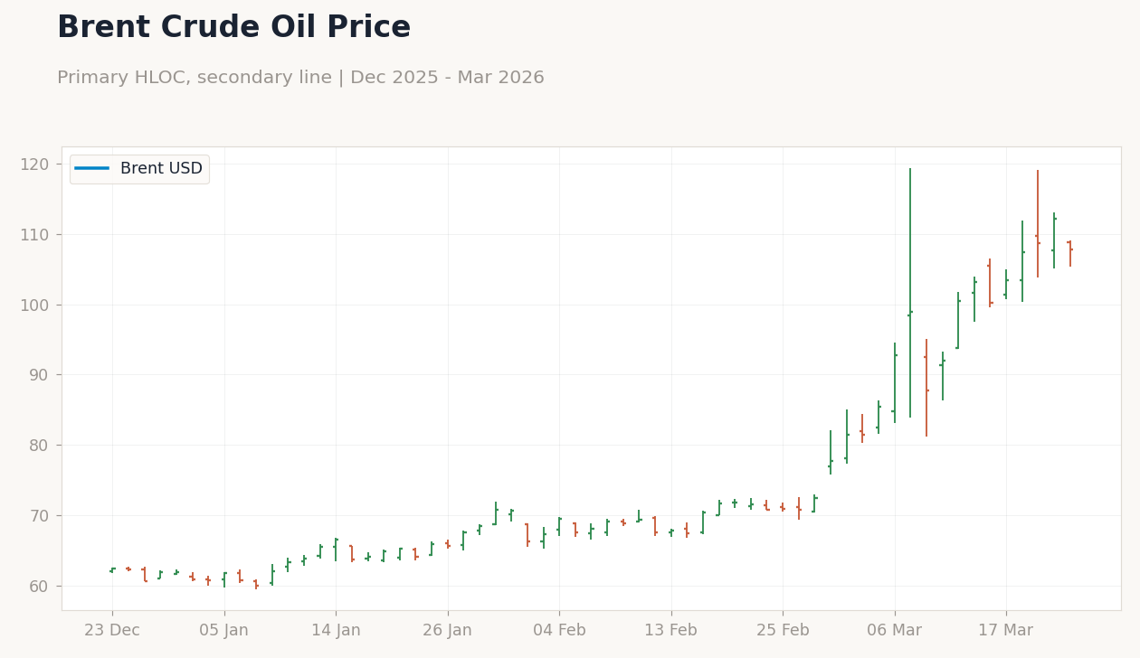The image size is (1140, 658).
Task: Click the red bar ranging from 81 to 95
Action: coord(926,388)
